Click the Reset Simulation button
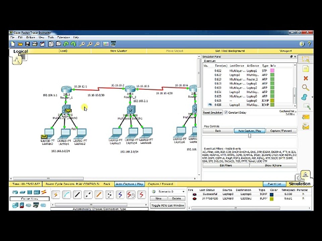 coord(213,112)
